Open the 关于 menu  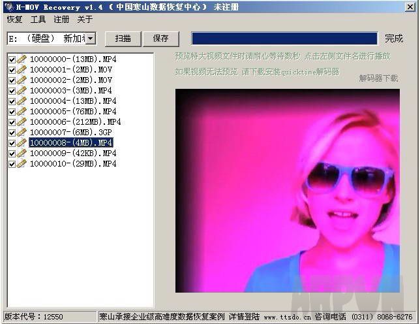(85, 20)
